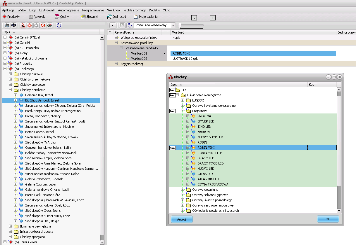
Task: Click the Kod column header in dialog
Action: click(x=322, y=85)
